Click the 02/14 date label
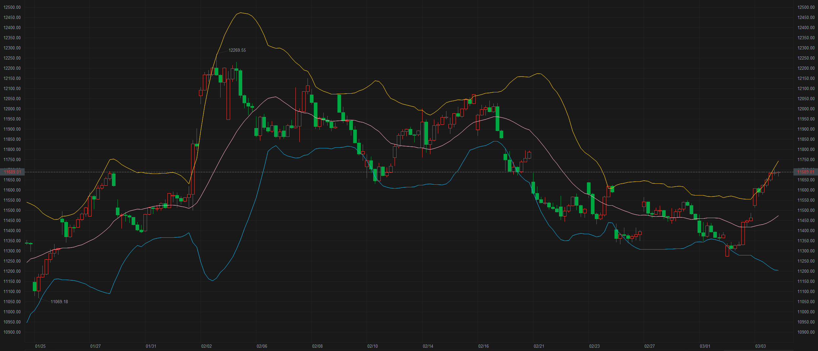The width and height of the screenshot is (818, 351). point(428,346)
